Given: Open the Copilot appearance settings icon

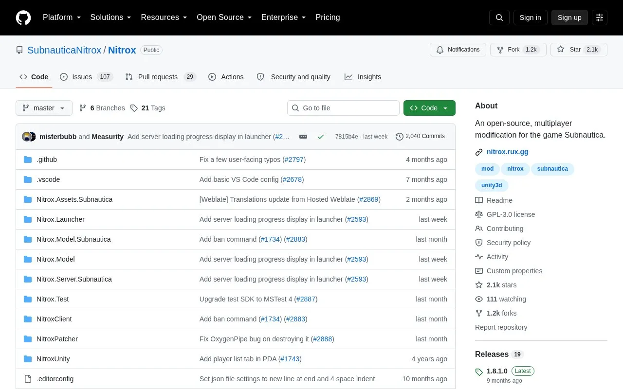Looking at the screenshot, I should click(x=600, y=18).
